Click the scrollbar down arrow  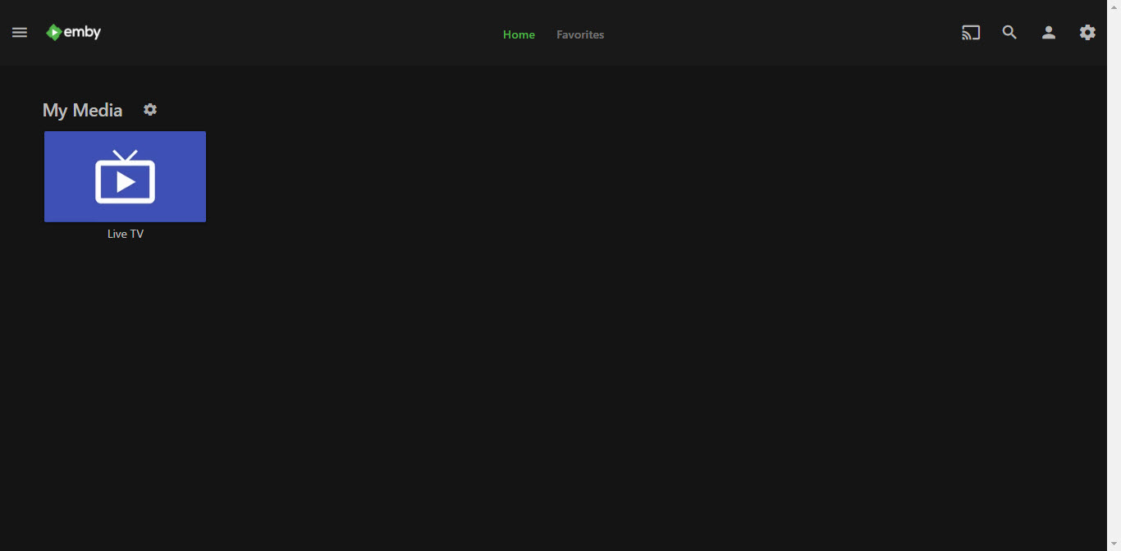coord(1114,544)
